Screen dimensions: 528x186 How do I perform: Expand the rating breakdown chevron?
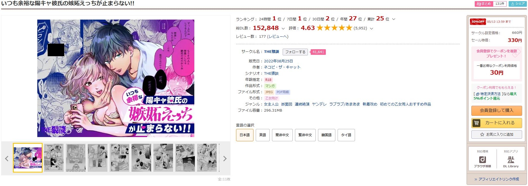coord(372,29)
